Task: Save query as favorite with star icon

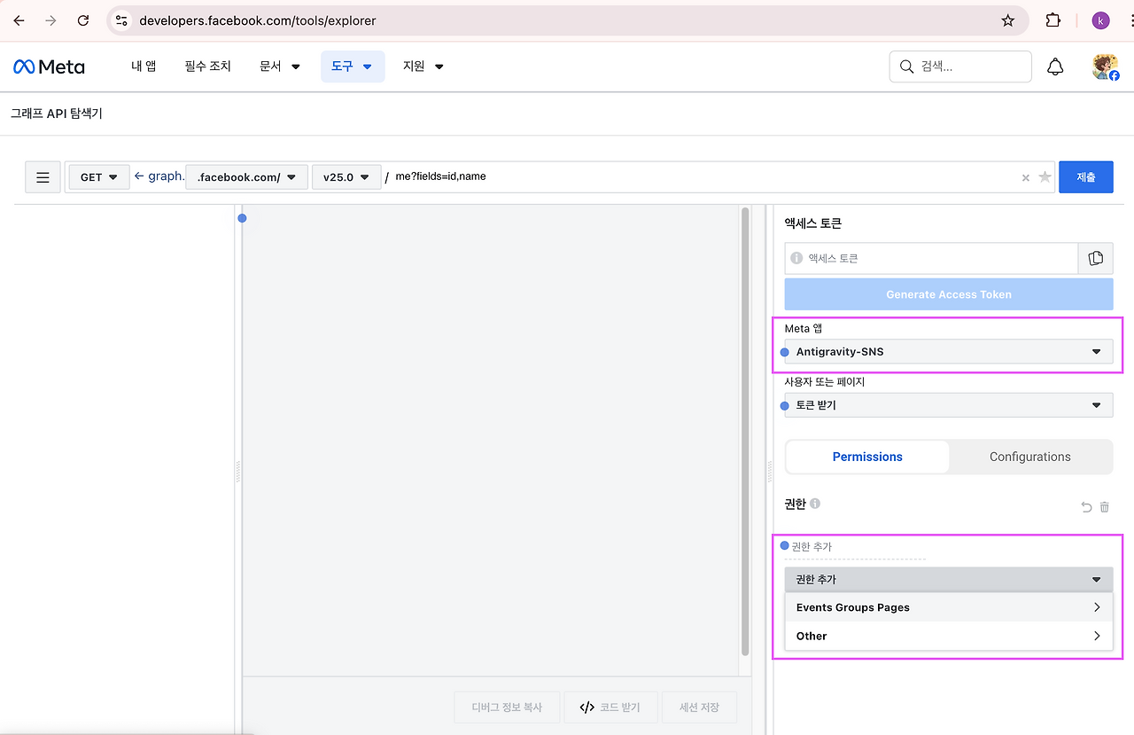Action: point(1045,177)
